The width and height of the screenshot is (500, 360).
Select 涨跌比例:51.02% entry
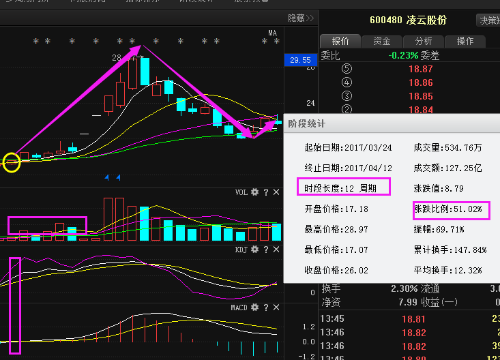[447, 209]
